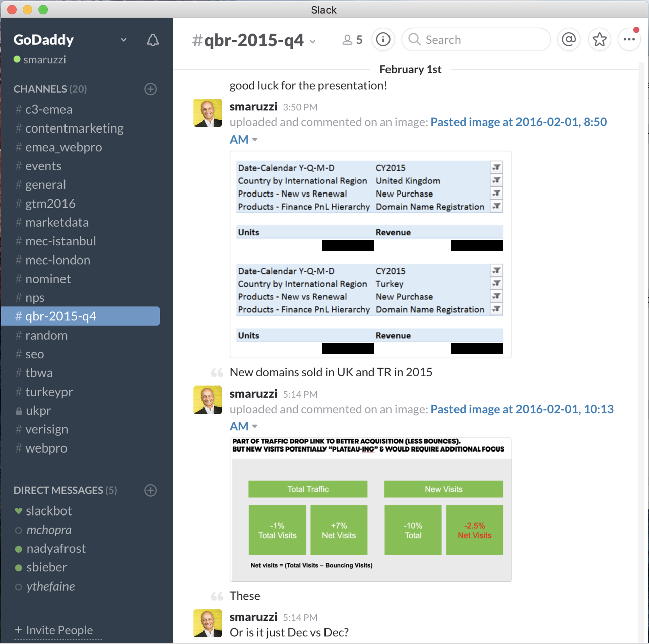Open the private ukpr channel

click(38, 411)
